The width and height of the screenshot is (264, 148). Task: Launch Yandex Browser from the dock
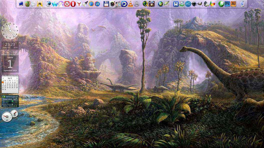pyautogui.click(x=79, y=4)
